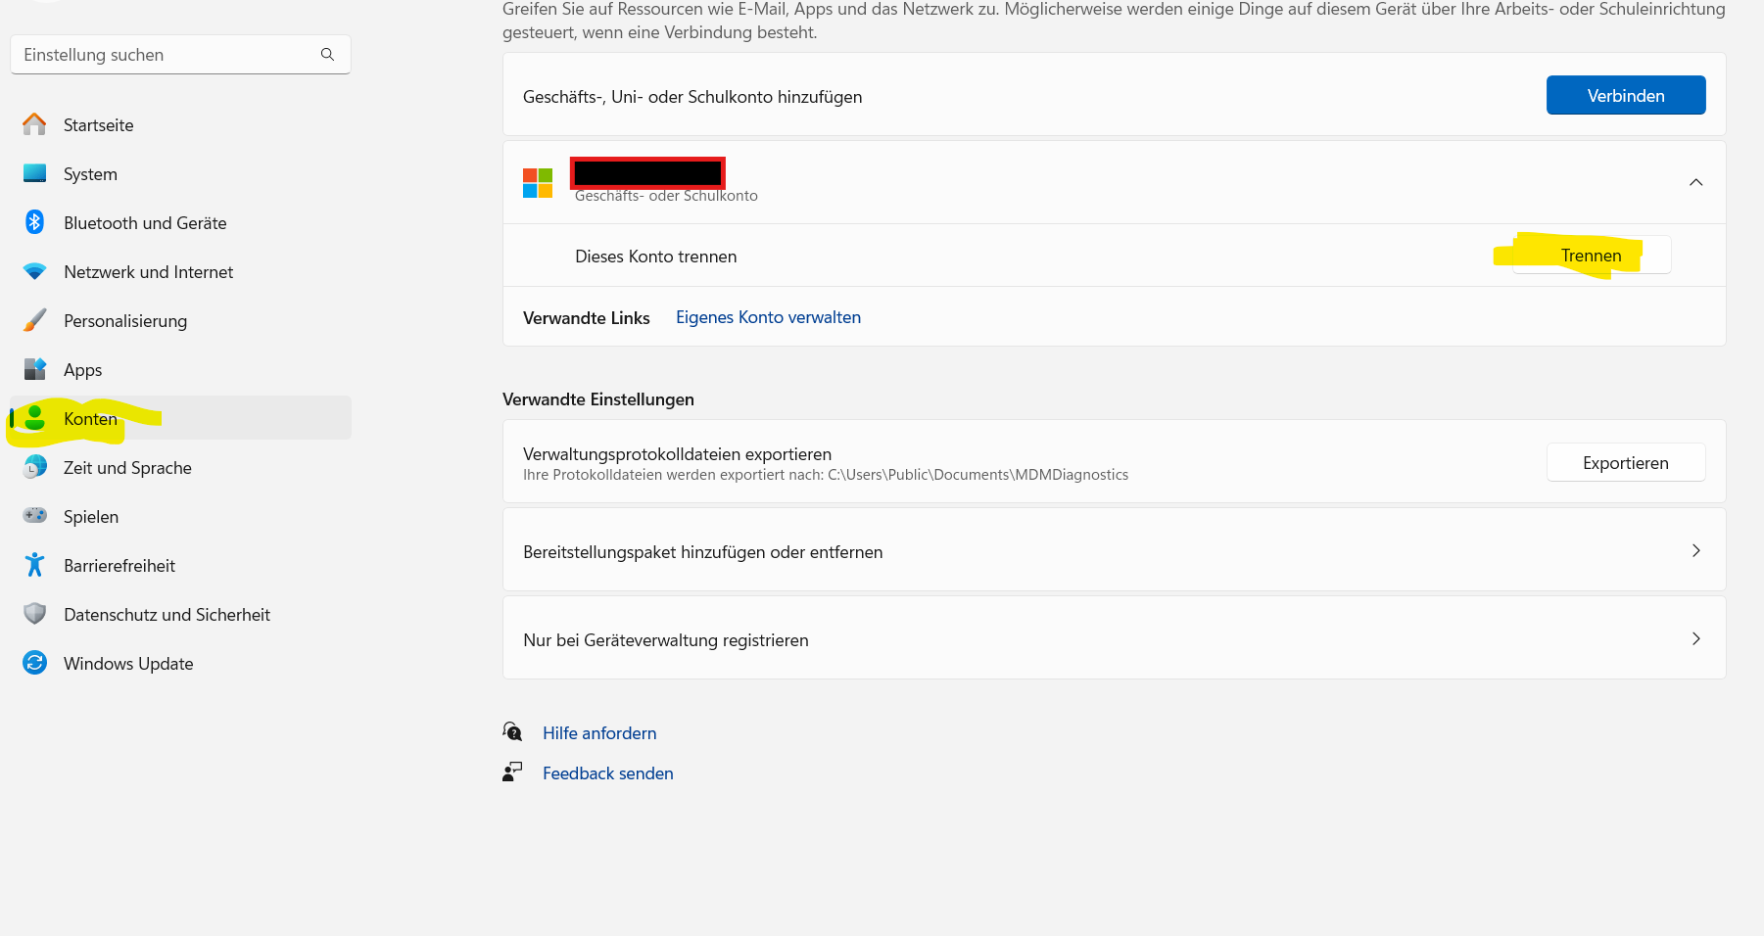Collapse the Geschäfts- oder Schulkonto account entry
Viewport: 1764px width, 936px height.
1695,182
